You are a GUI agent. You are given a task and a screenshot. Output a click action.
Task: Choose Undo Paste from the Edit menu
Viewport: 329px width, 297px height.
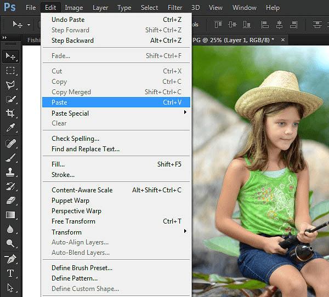[116, 20]
